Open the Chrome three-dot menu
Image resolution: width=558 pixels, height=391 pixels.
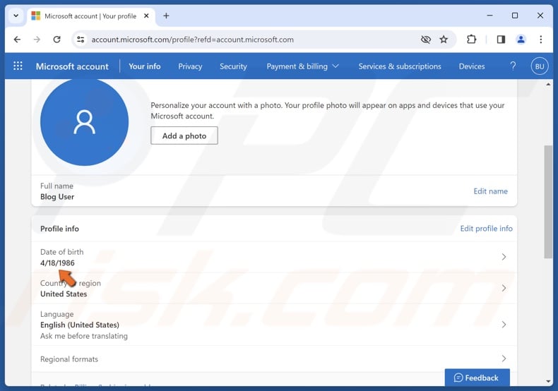click(540, 40)
